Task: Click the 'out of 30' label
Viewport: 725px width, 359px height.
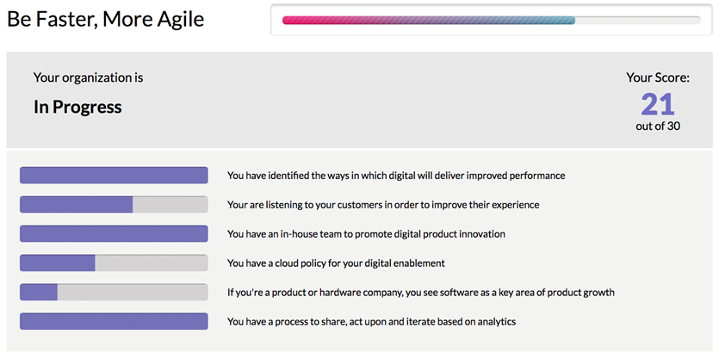Action: (x=658, y=127)
